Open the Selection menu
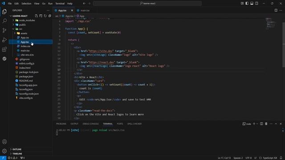Viewport: 285px width, 160px height. [26, 4]
